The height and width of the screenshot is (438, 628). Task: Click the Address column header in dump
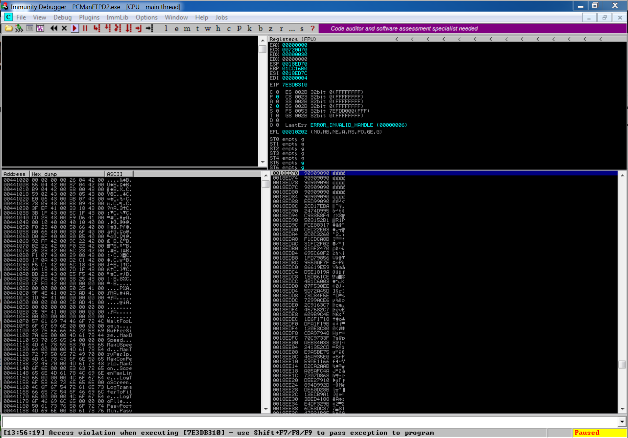point(16,174)
